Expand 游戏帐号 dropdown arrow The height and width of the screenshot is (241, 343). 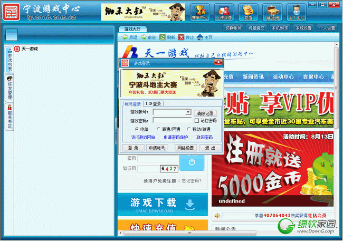(x=188, y=112)
